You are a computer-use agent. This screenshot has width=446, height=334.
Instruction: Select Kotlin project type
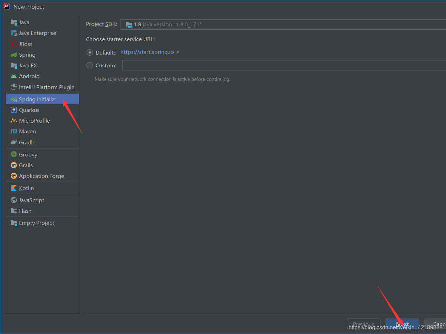point(42,188)
